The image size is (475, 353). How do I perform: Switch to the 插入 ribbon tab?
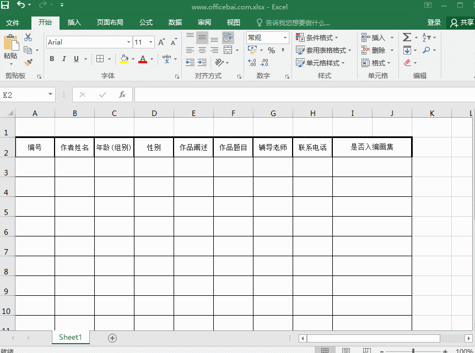pos(74,23)
